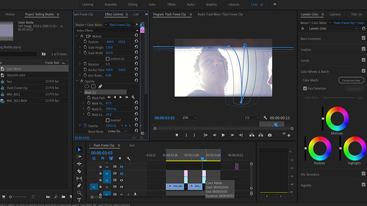Choose the free draw bezier mask pen

[x=100, y=87]
